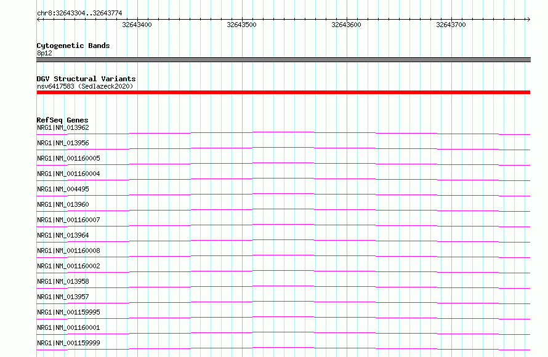Select transcript NRG1|NM_013958
This screenshot has height=357, width=548.
[63, 281]
